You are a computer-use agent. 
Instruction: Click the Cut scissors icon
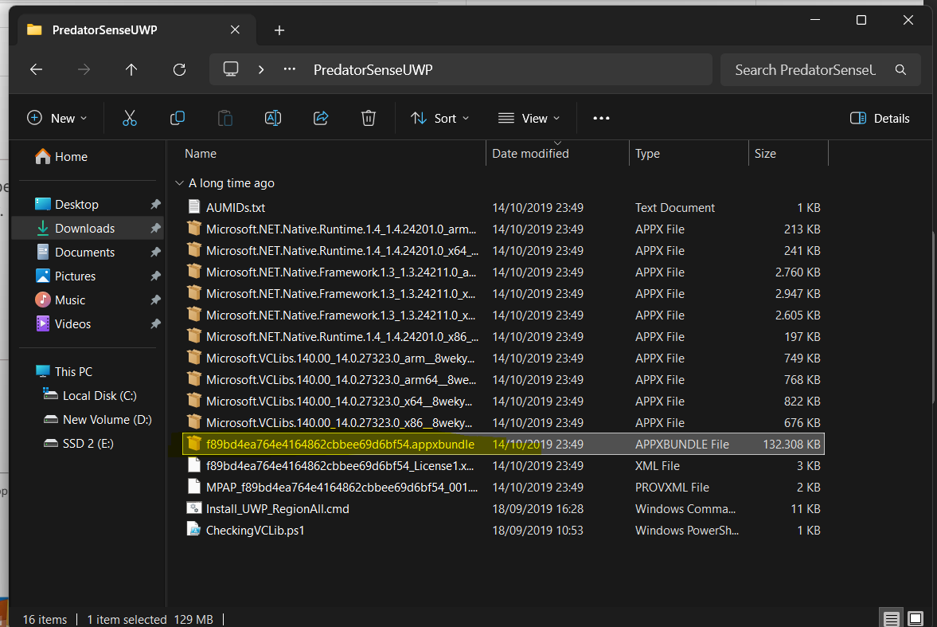pyautogui.click(x=129, y=118)
